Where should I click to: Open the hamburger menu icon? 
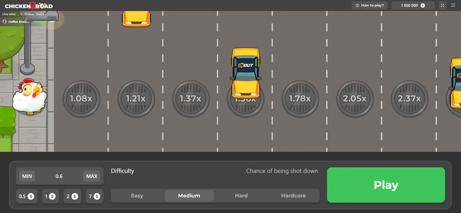[x=453, y=5]
